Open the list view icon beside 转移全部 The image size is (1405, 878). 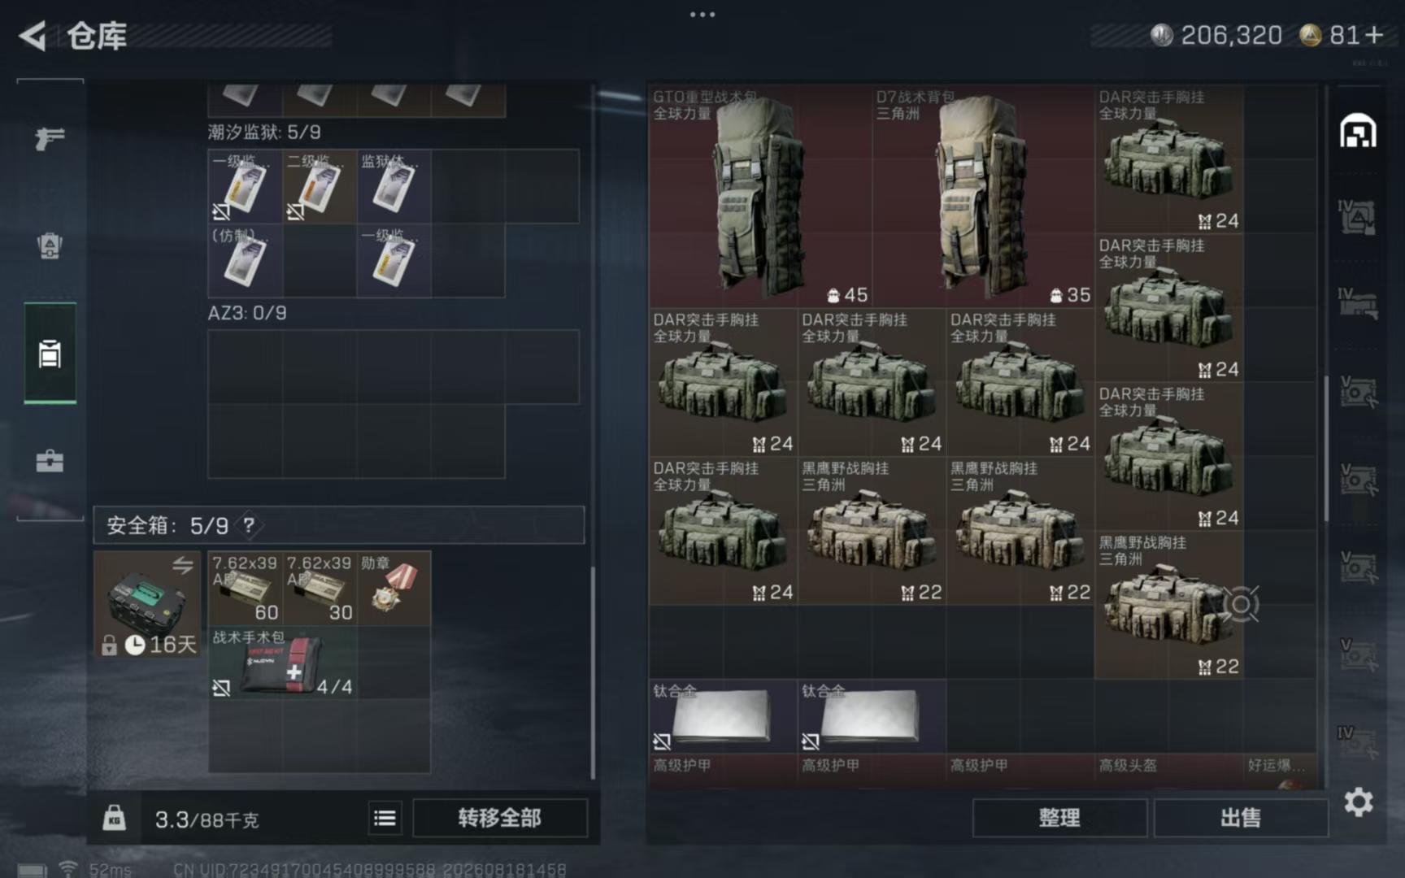385,818
